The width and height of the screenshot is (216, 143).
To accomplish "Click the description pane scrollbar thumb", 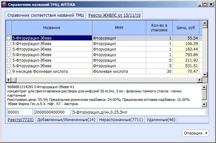I will pyautogui.click(x=204, y=95).
